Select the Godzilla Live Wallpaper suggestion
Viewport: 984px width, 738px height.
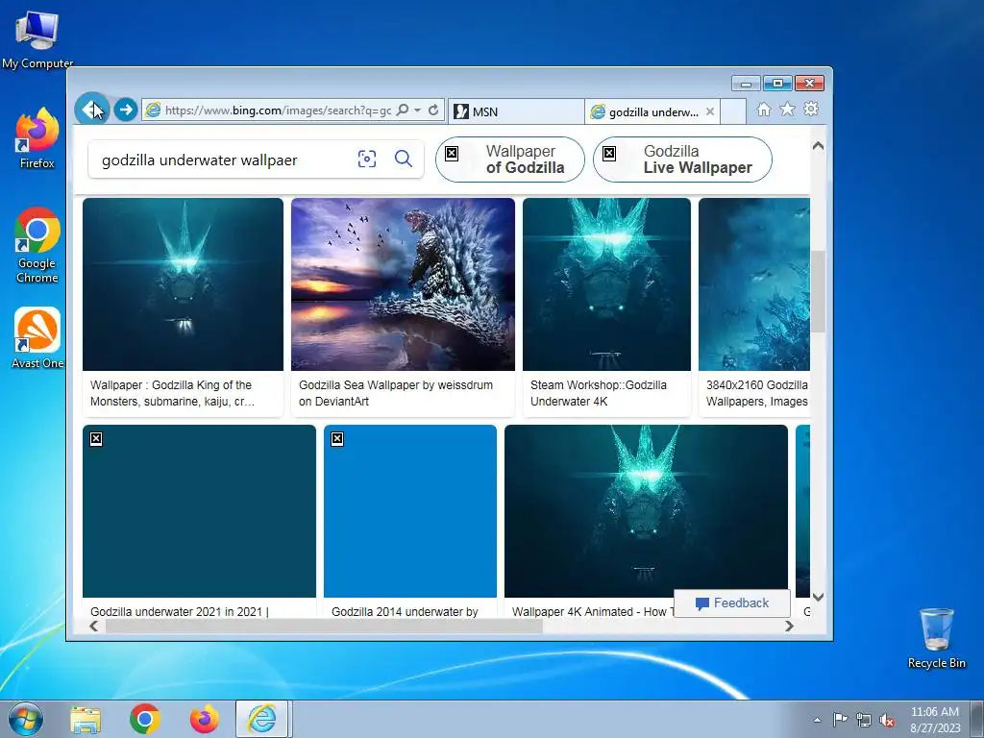click(682, 160)
